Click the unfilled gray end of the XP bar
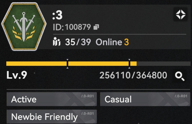The image size is (192, 124). [163, 64]
